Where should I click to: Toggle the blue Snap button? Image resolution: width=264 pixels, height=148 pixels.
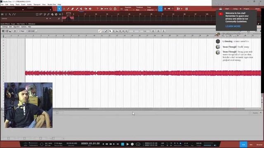pos(160,9)
